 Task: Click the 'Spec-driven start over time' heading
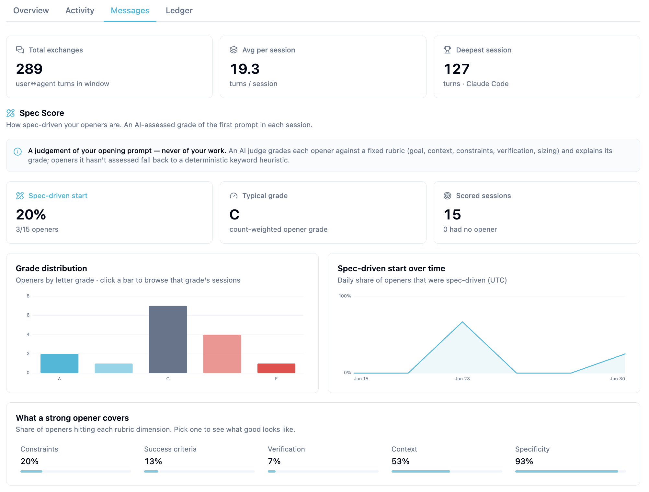pyautogui.click(x=391, y=268)
